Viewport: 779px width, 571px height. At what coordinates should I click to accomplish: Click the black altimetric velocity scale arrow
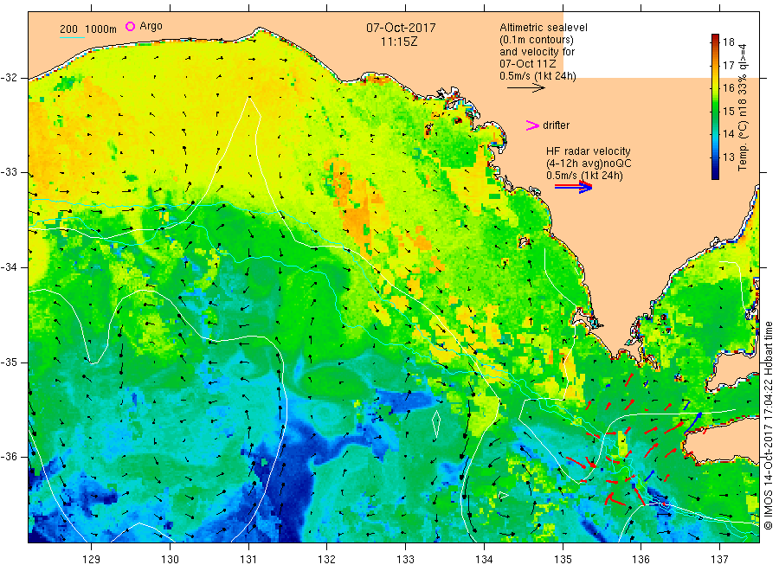point(525,88)
